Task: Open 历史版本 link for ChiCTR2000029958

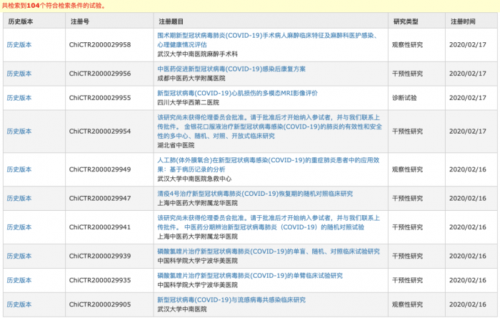Action: [x=19, y=44]
